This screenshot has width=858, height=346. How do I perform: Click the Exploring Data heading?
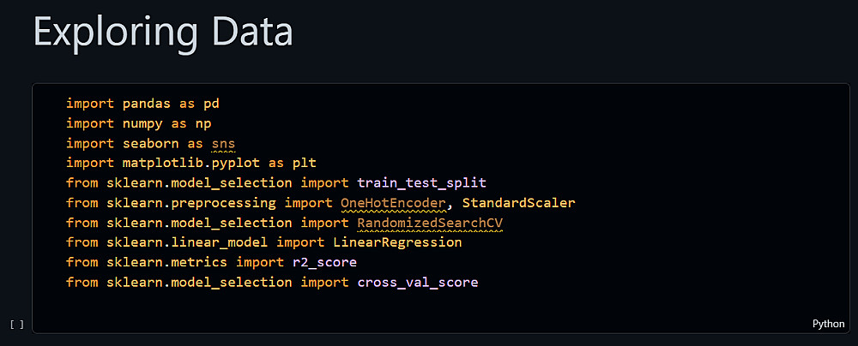coord(163,32)
